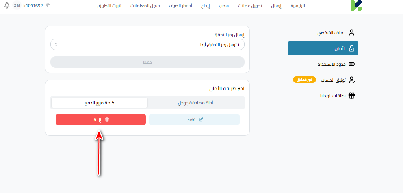Image resolution: width=403 pixels, height=193 pixels.
Task: Open transaction history (سجل المعاملات)
Action: tap(145, 6)
